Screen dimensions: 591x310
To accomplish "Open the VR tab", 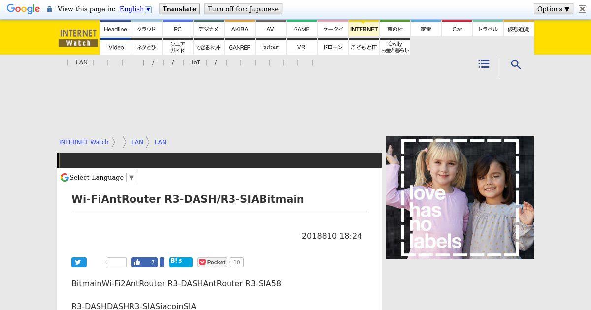I will pos(301,47).
